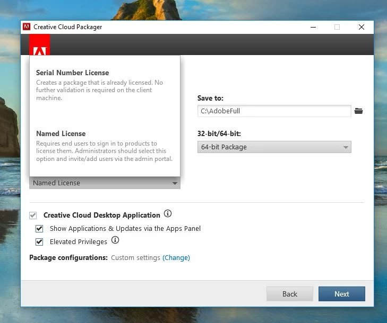This screenshot has height=323, width=387.
Task: Show the Elevated Privileges info icon
Action: coord(115,240)
